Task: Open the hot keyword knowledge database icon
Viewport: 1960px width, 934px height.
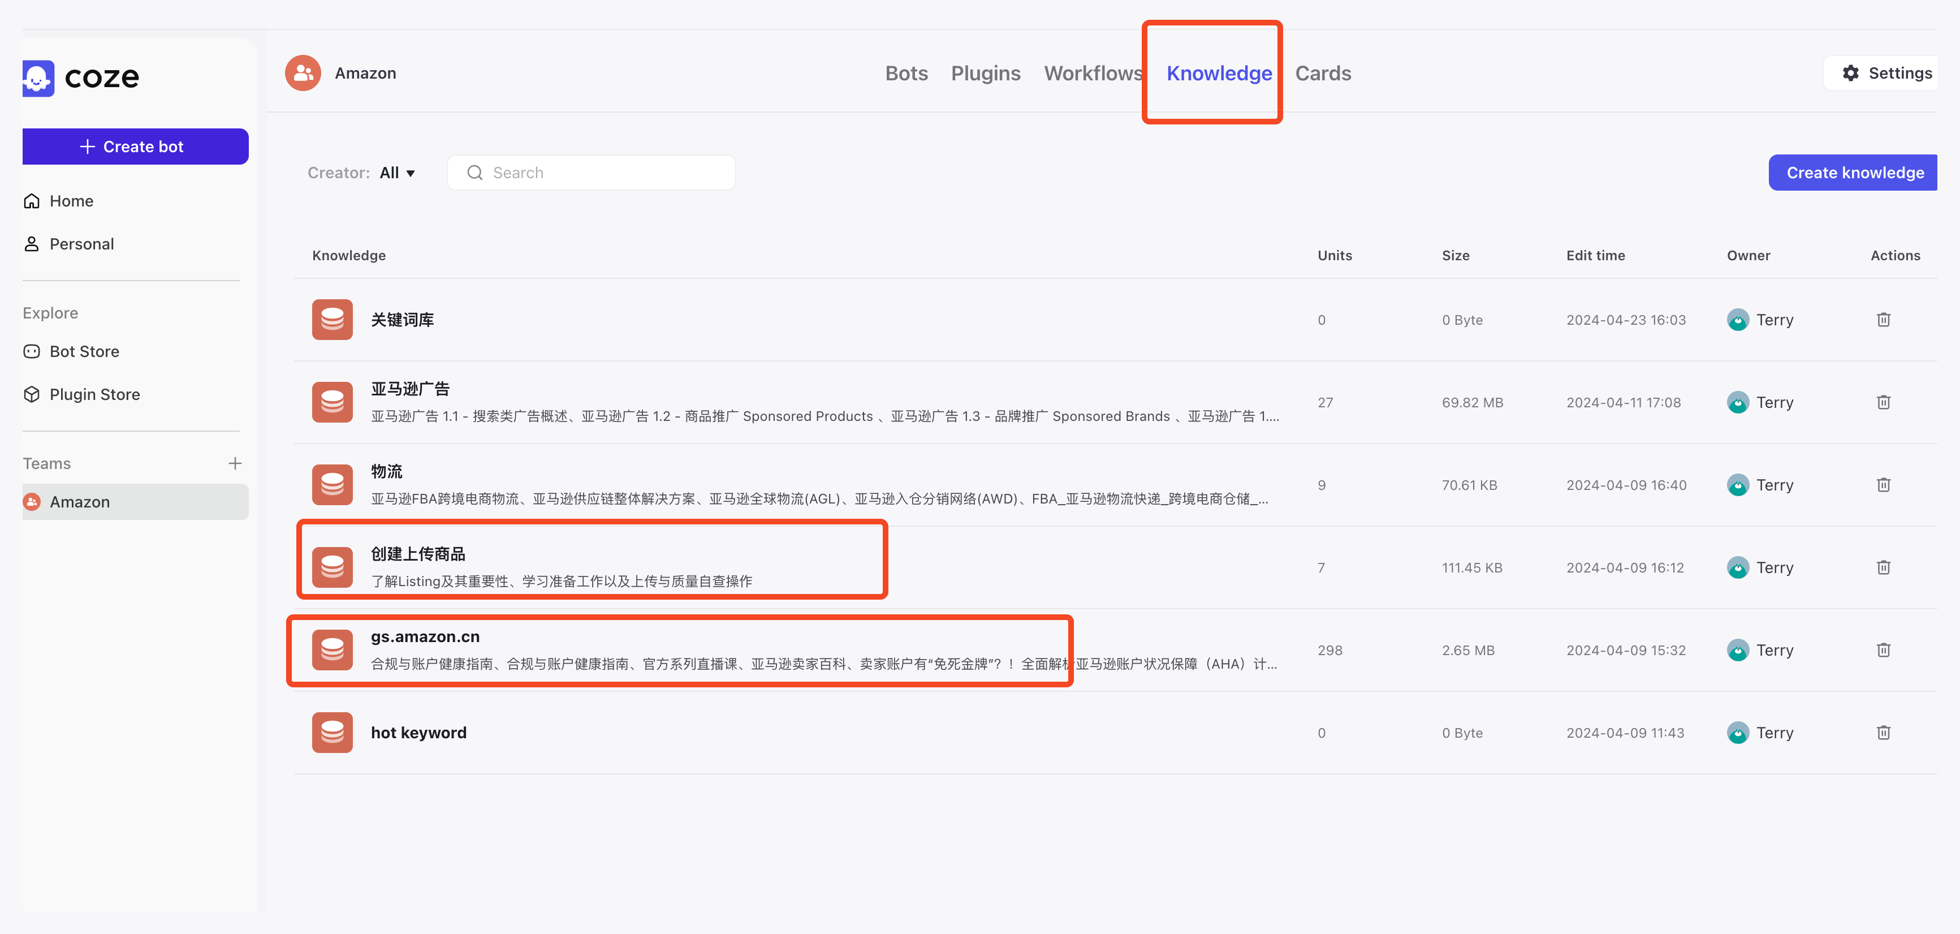Action: tap(333, 732)
